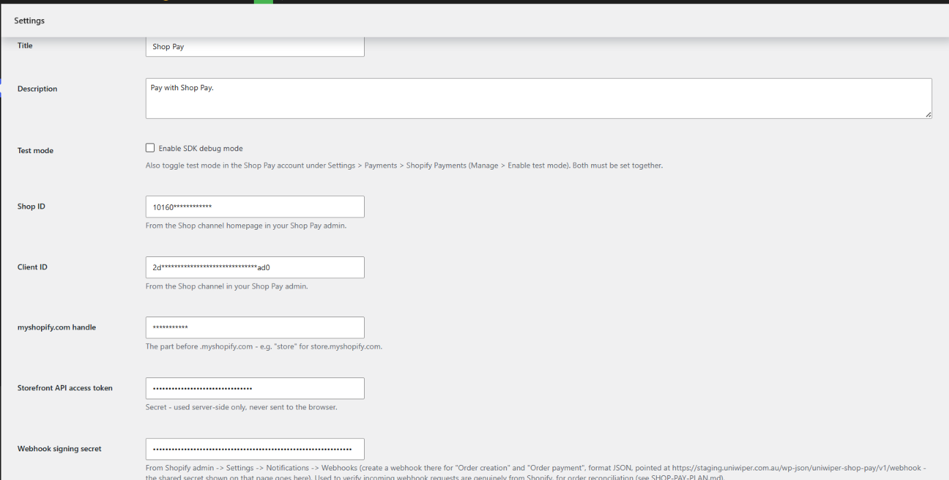The height and width of the screenshot is (480, 949).
Task: Click the webhook help text starting "From Shopify admin"
Action: pos(536,472)
